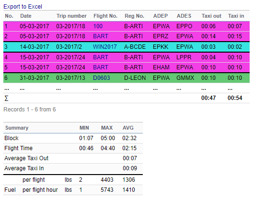Open BART flight link in row 5
The image size is (253, 198).
point(101,67)
